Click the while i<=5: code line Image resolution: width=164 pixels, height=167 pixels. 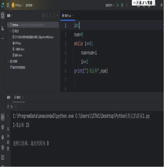(x=84, y=44)
